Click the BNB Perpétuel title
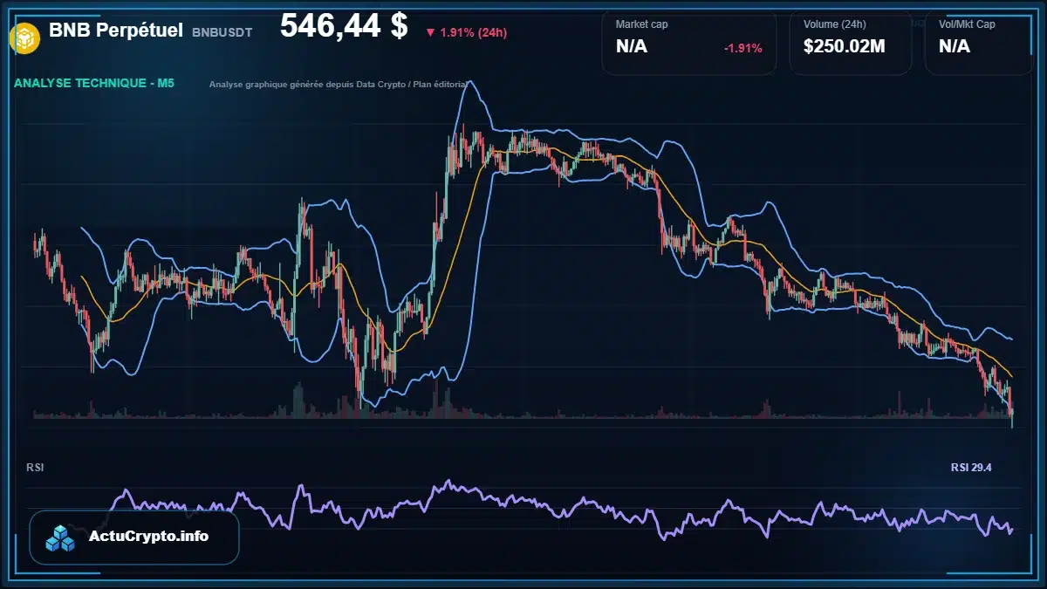 116,31
